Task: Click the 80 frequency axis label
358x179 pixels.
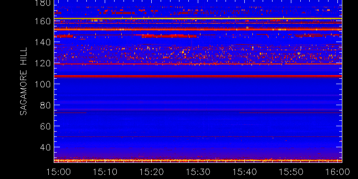Action: coord(46,105)
